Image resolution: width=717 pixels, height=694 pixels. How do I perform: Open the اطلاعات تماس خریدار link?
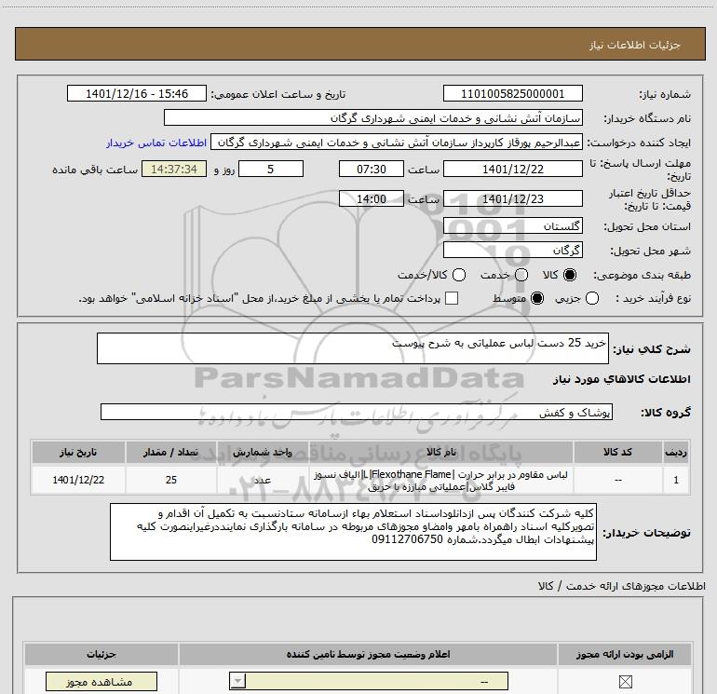[156, 143]
